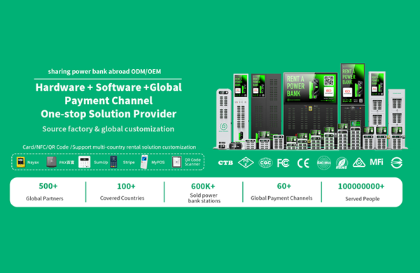
Task: Click the gray PAX card reader icon
Action: coord(51,162)
